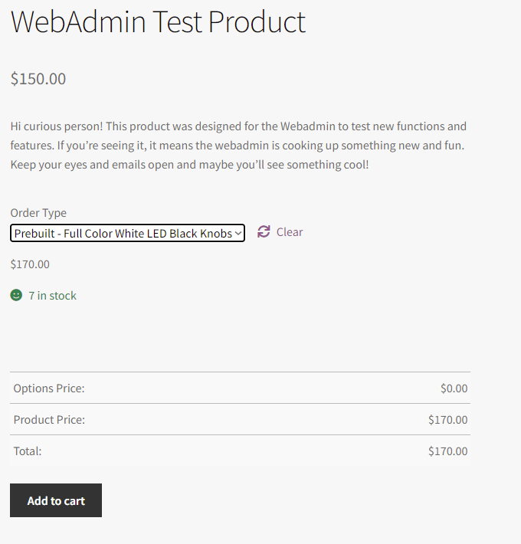Open the Order Type dropdown
This screenshot has height=544, width=521.
127,233
